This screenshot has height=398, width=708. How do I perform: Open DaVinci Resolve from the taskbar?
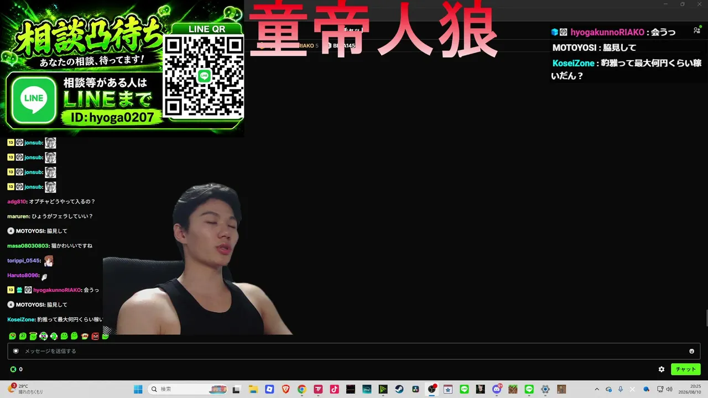415,389
